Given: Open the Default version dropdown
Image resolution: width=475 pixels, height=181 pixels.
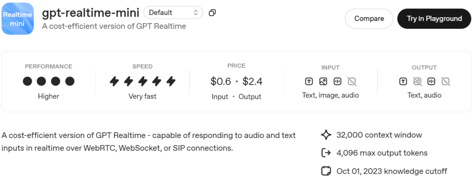Looking at the screenshot, I should coord(173,13).
